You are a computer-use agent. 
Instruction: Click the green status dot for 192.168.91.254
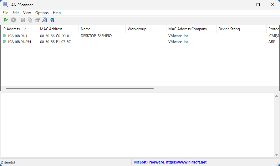(4, 42)
